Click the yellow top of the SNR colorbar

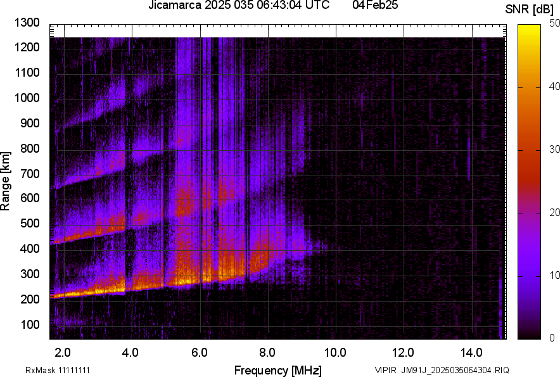click(x=528, y=32)
